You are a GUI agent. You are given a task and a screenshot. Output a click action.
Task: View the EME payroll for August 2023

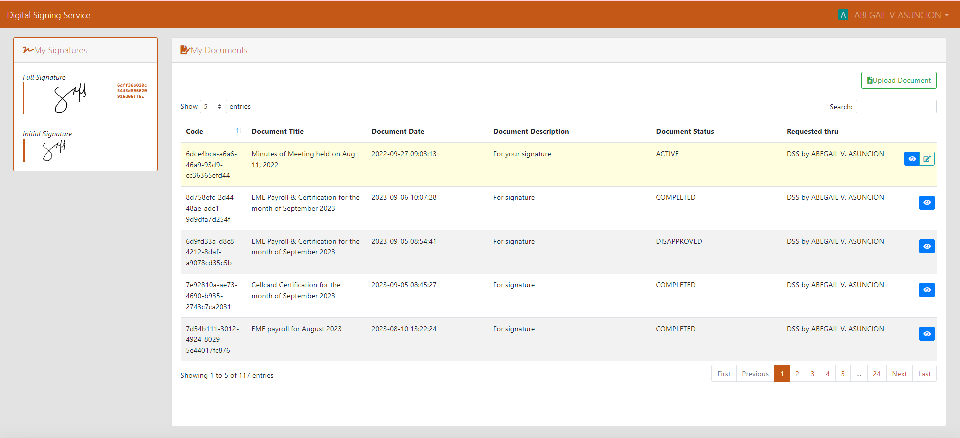[927, 334]
